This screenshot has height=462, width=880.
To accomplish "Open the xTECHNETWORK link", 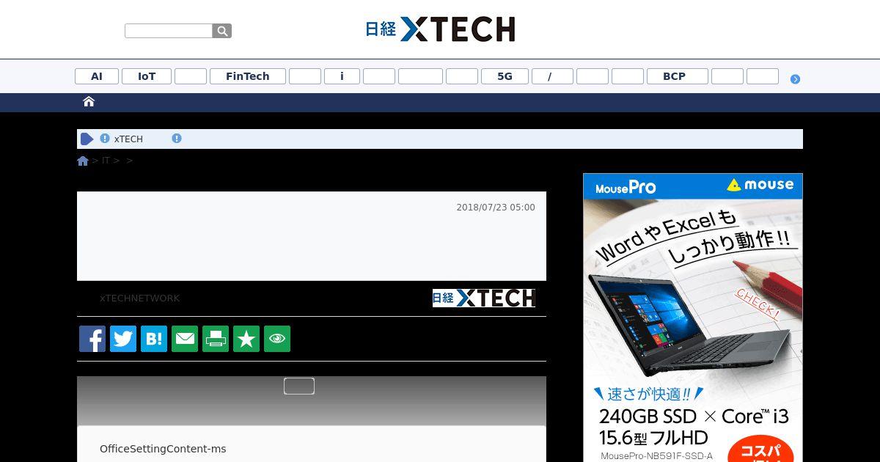I will pyautogui.click(x=140, y=298).
